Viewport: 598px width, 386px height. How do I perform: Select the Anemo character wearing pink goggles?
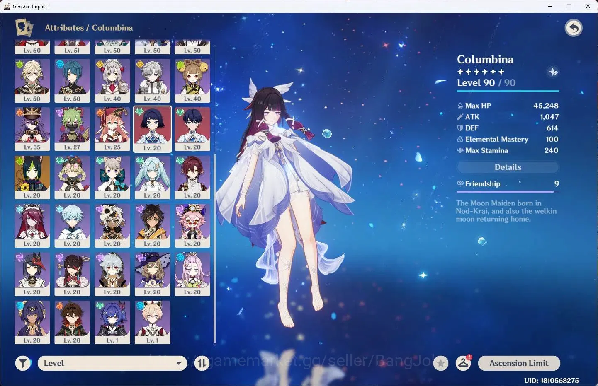(x=72, y=178)
